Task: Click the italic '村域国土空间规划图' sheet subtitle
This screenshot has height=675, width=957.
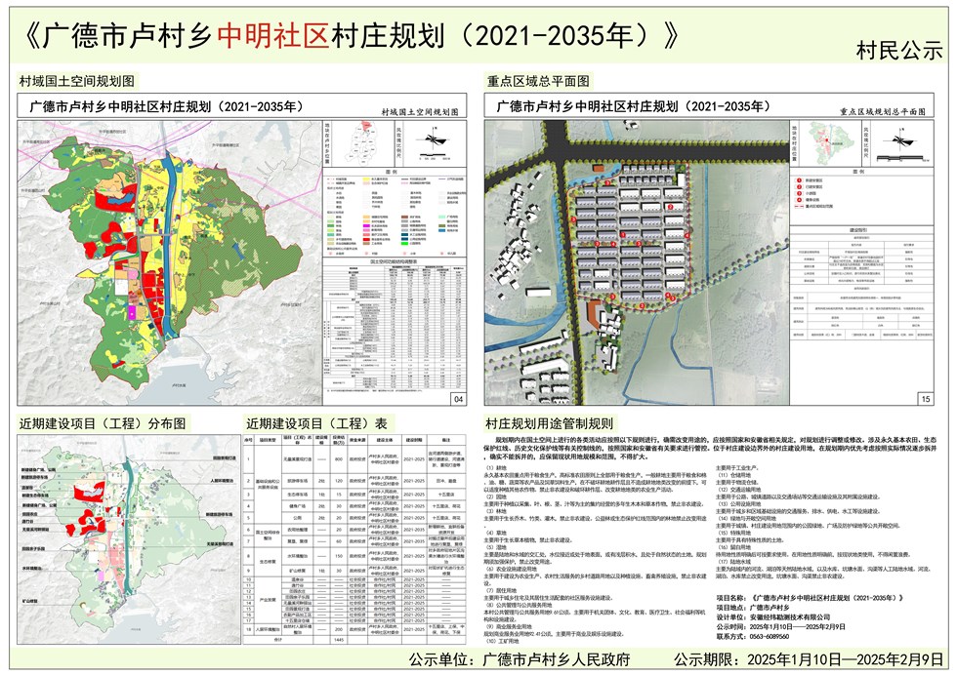Action: click(420, 112)
